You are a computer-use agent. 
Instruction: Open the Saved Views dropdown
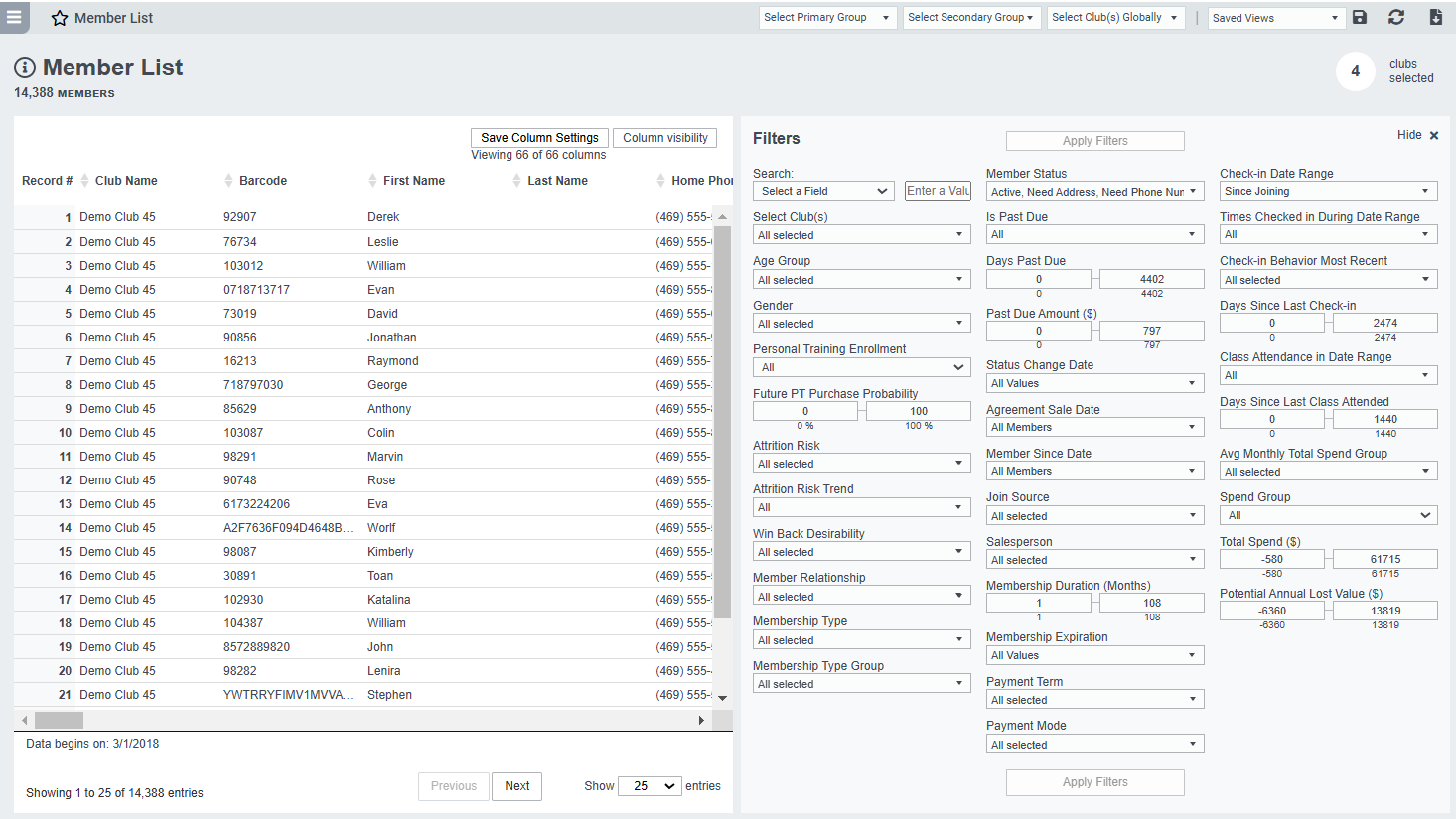[1276, 17]
